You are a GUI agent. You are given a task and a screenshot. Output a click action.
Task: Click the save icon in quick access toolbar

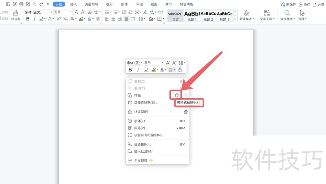point(8,4)
